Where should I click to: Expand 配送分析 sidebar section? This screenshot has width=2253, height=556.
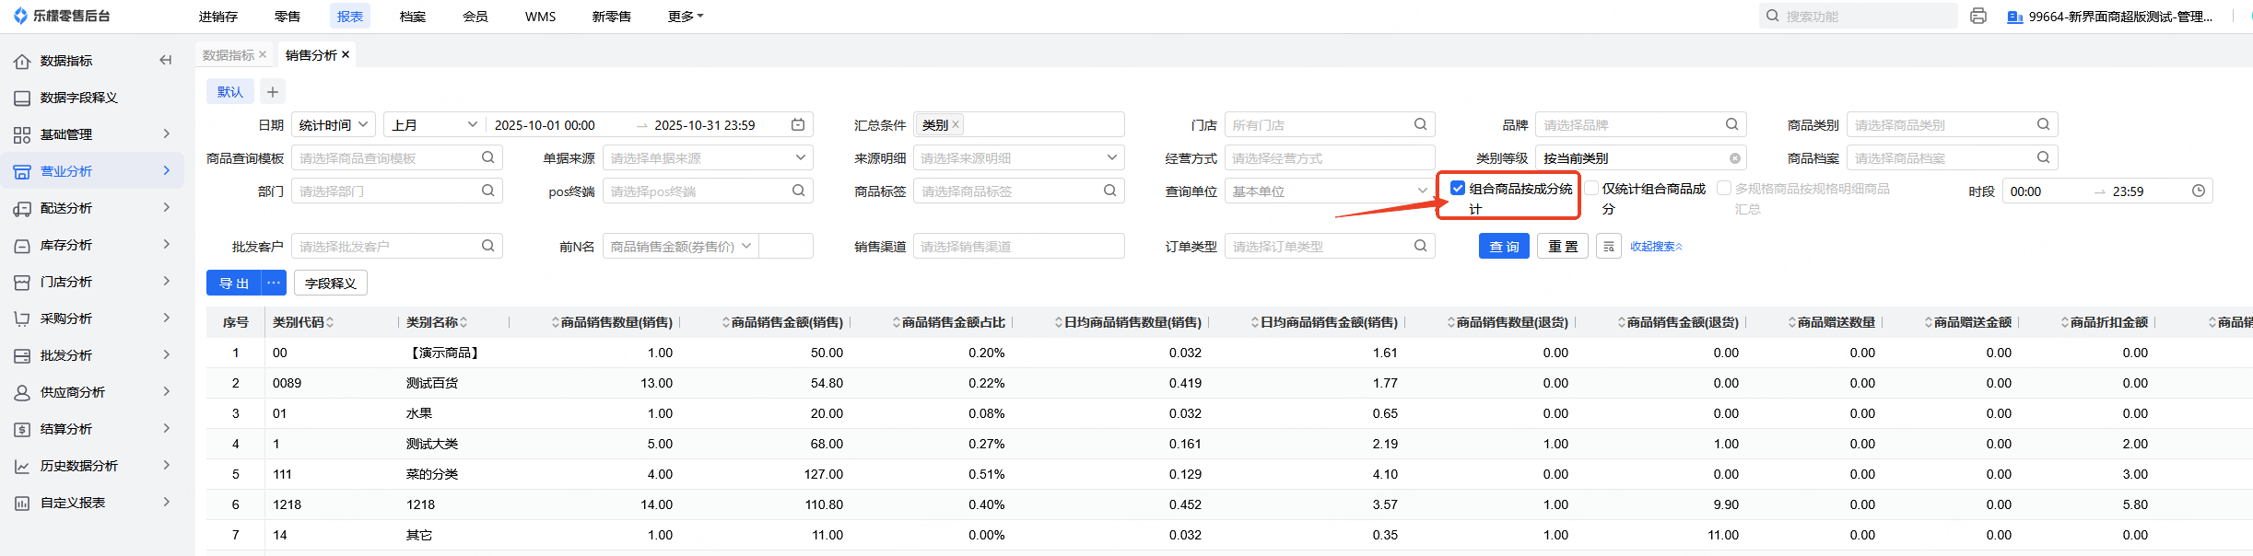coord(92,208)
